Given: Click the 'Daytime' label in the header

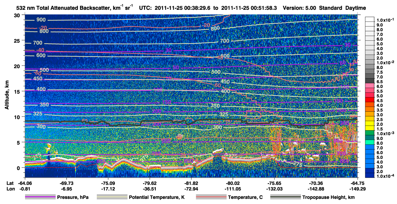Looking at the screenshot, I should 355,8.
